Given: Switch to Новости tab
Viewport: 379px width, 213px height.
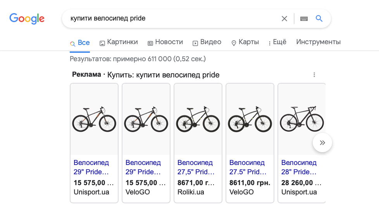Looking at the screenshot, I should (x=165, y=42).
